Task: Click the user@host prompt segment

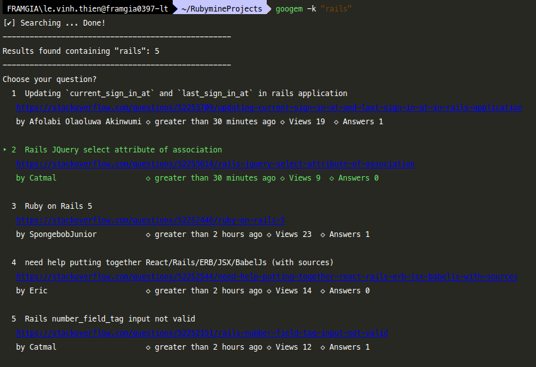Action: (x=88, y=8)
